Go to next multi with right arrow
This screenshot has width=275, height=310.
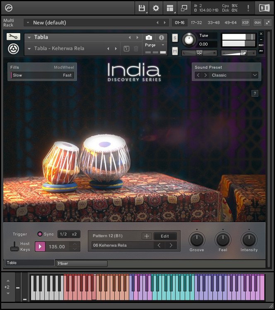tap(164, 22)
